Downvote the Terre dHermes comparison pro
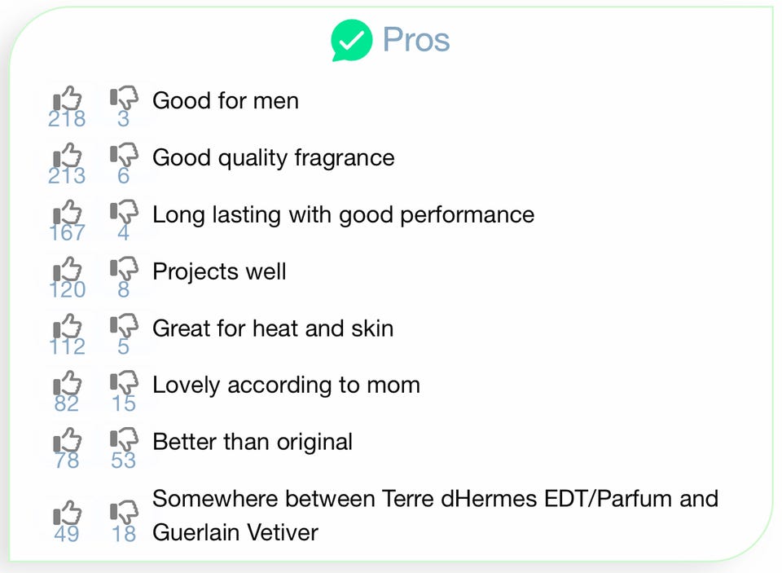The image size is (782, 573). (x=124, y=515)
